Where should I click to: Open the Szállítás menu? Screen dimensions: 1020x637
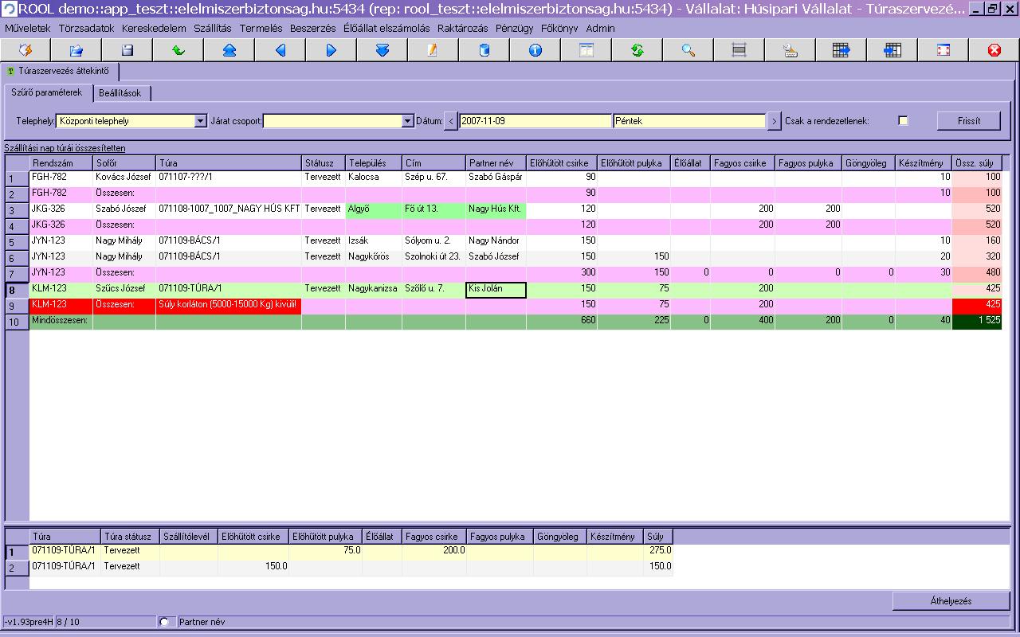click(212, 28)
